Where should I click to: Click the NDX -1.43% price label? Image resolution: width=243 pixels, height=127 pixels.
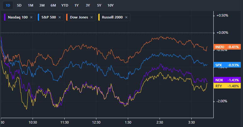point(227,80)
